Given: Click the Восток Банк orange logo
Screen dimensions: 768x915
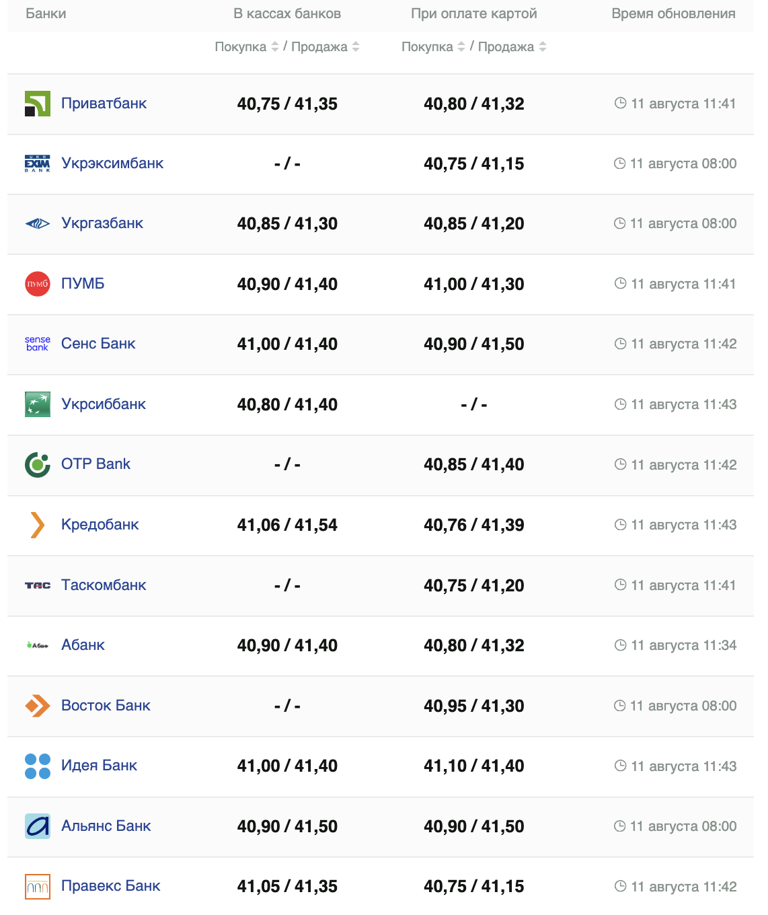Looking at the screenshot, I should click(x=38, y=706).
